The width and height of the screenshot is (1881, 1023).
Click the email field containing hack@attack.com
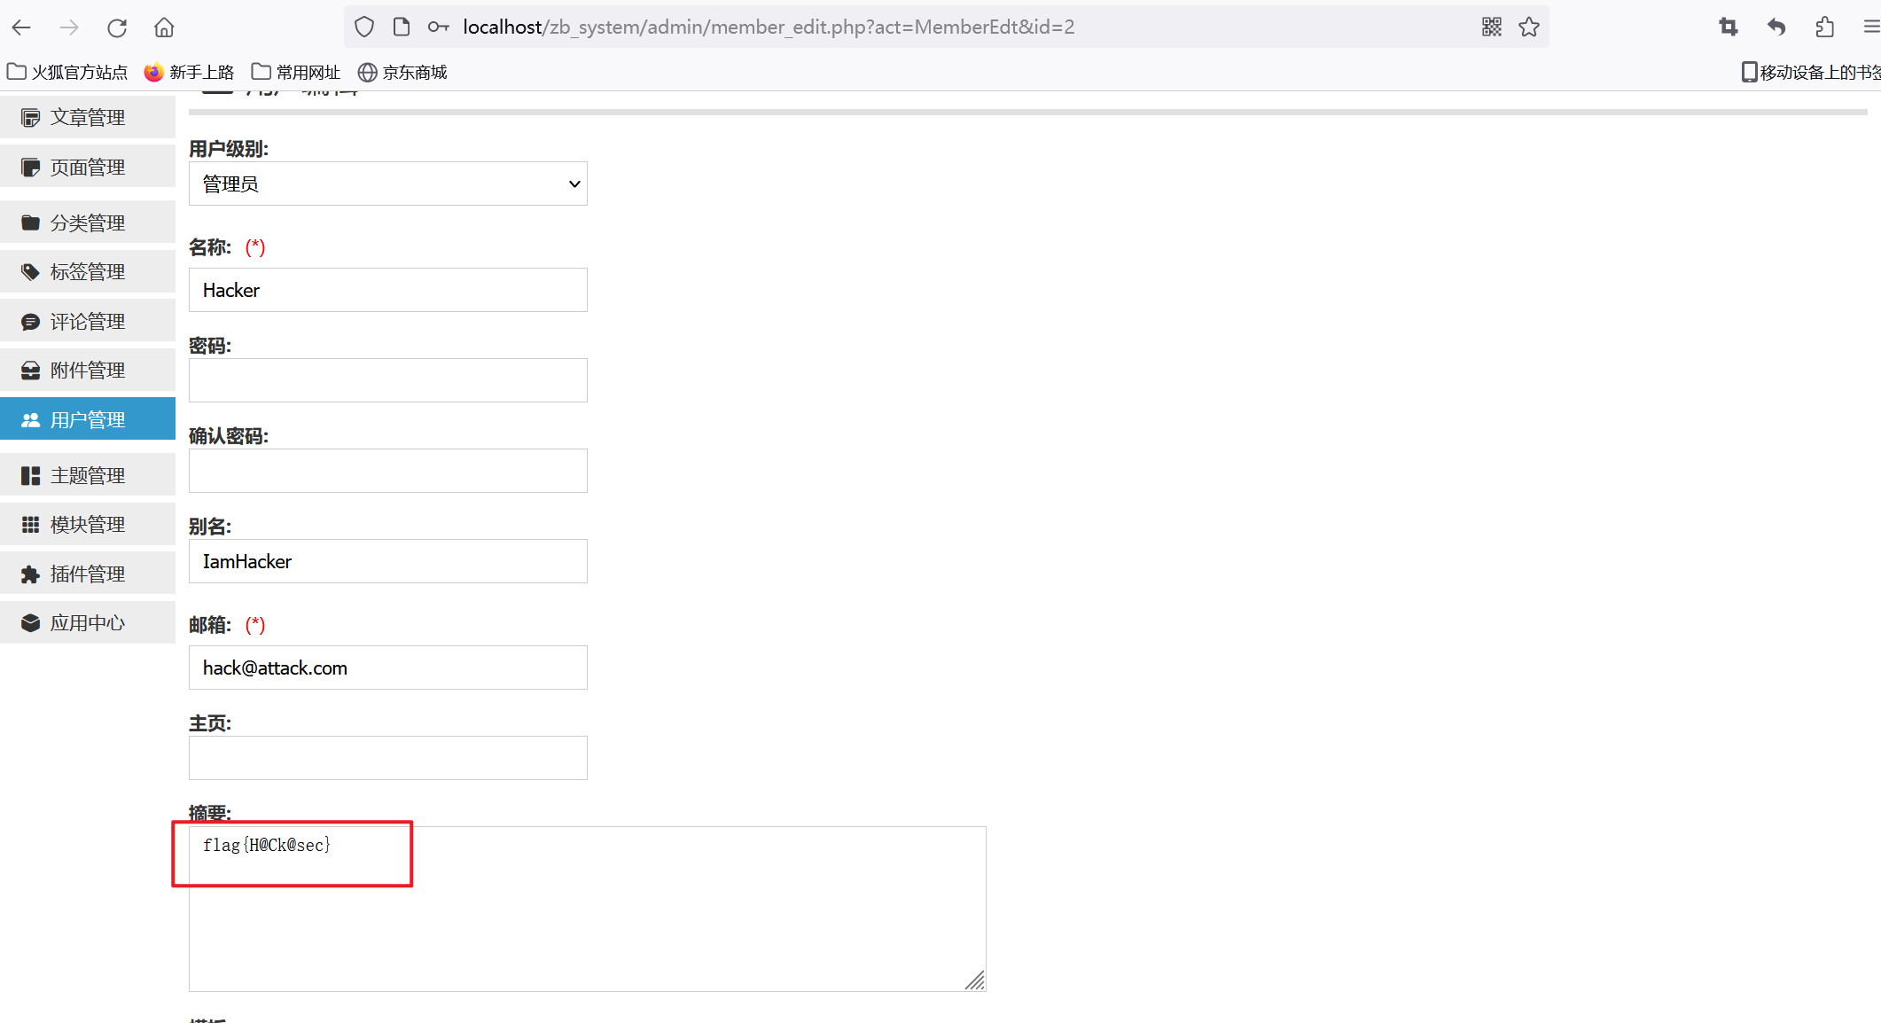coord(387,668)
